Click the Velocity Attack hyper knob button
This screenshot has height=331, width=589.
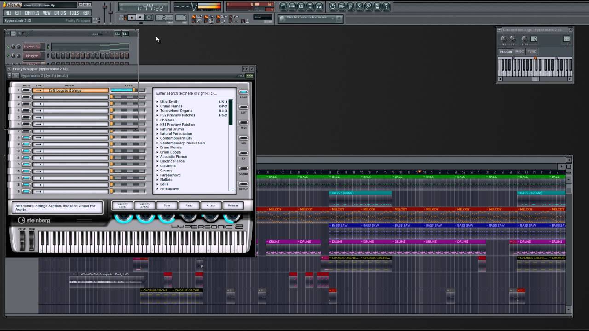144,205
